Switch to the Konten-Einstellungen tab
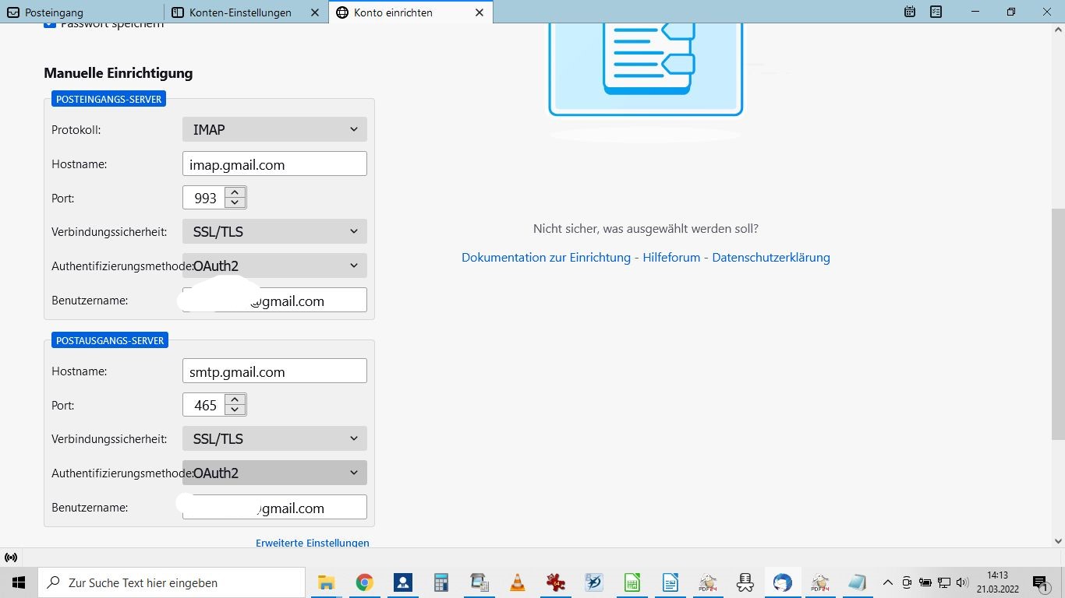The height and width of the screenshot is (598, 1065). (x=246, y=12)
